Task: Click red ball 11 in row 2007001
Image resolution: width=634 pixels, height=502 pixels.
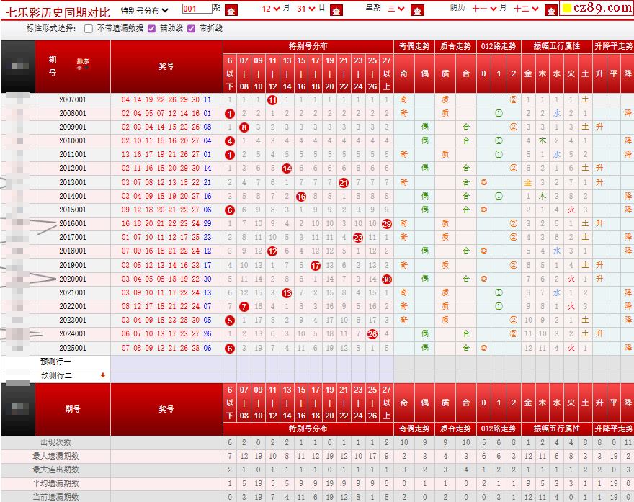Action: click(x=272, y=100)
